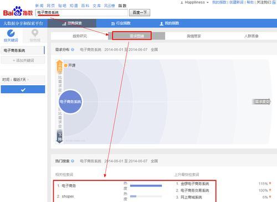Click the 电子商务 popularity bar

[146, 185]
